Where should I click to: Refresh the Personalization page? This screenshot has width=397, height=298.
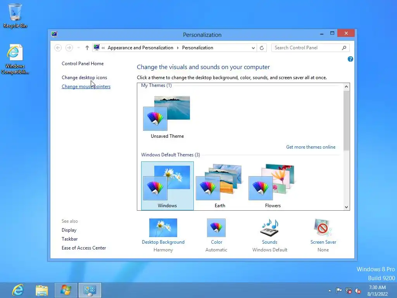(262, 48)
